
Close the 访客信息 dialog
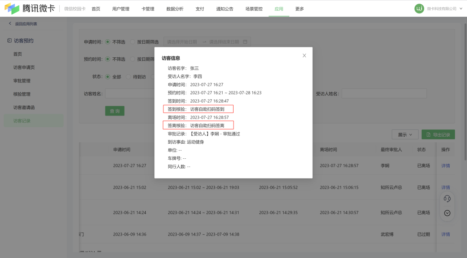pyautogui.click(x=304, y=55)
